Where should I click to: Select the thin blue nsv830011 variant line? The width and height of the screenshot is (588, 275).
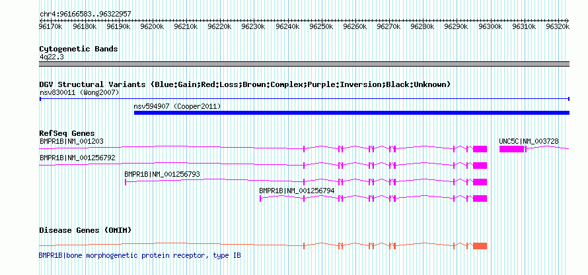(304, 99)
